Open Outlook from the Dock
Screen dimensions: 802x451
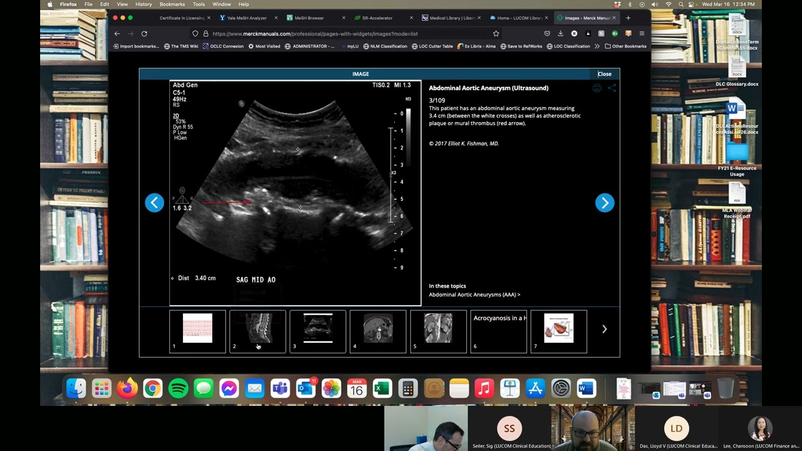point(306,389)
